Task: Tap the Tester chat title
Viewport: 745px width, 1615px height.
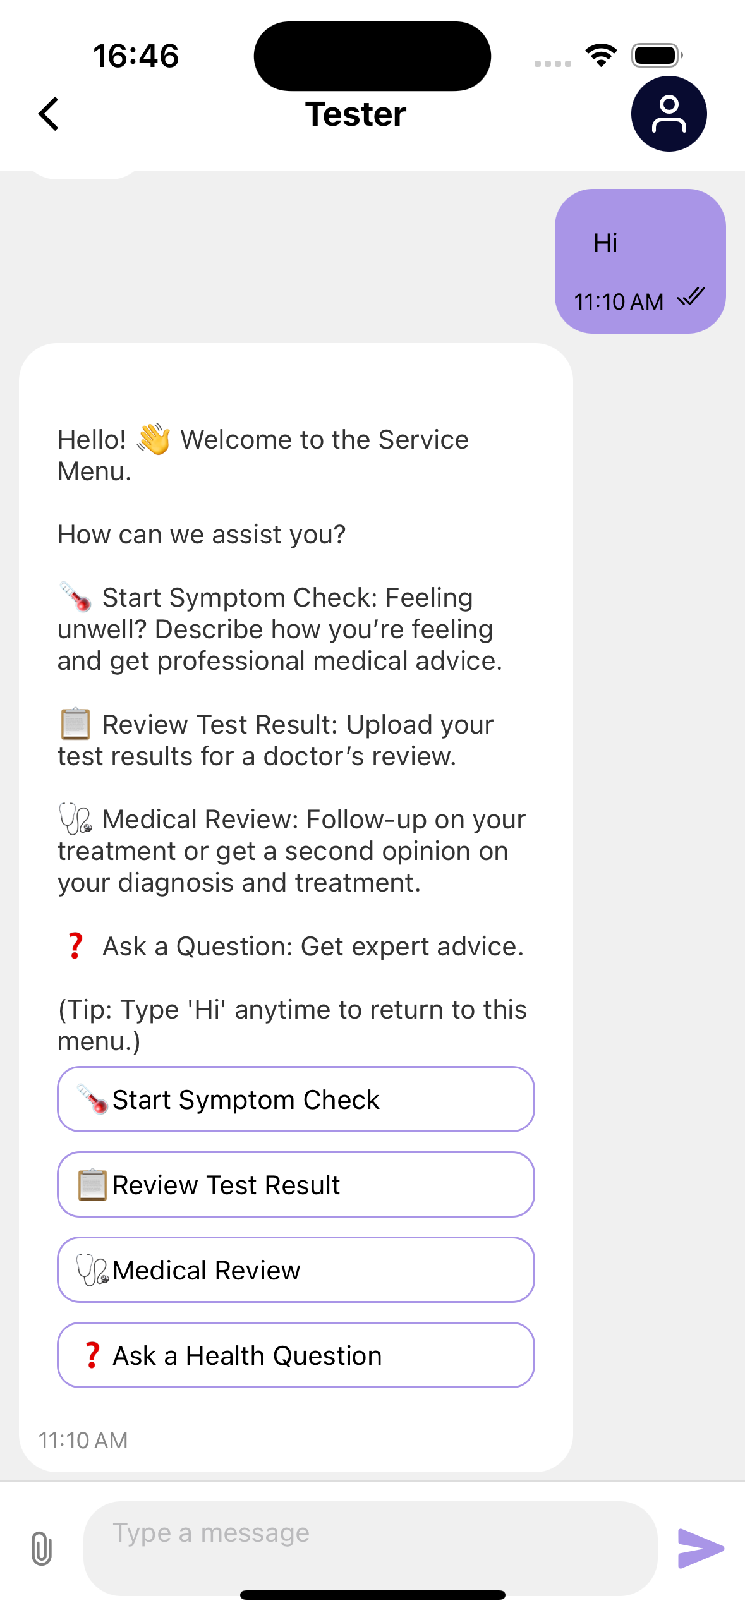Action: 356,114
